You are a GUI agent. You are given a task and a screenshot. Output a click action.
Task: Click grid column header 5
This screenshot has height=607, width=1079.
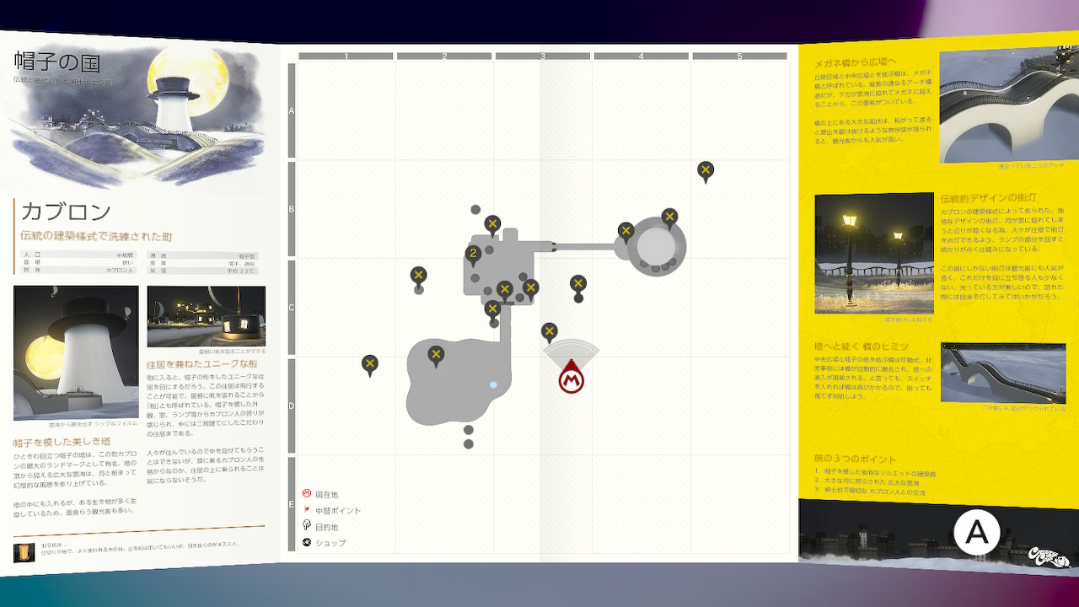coord(739,56)
